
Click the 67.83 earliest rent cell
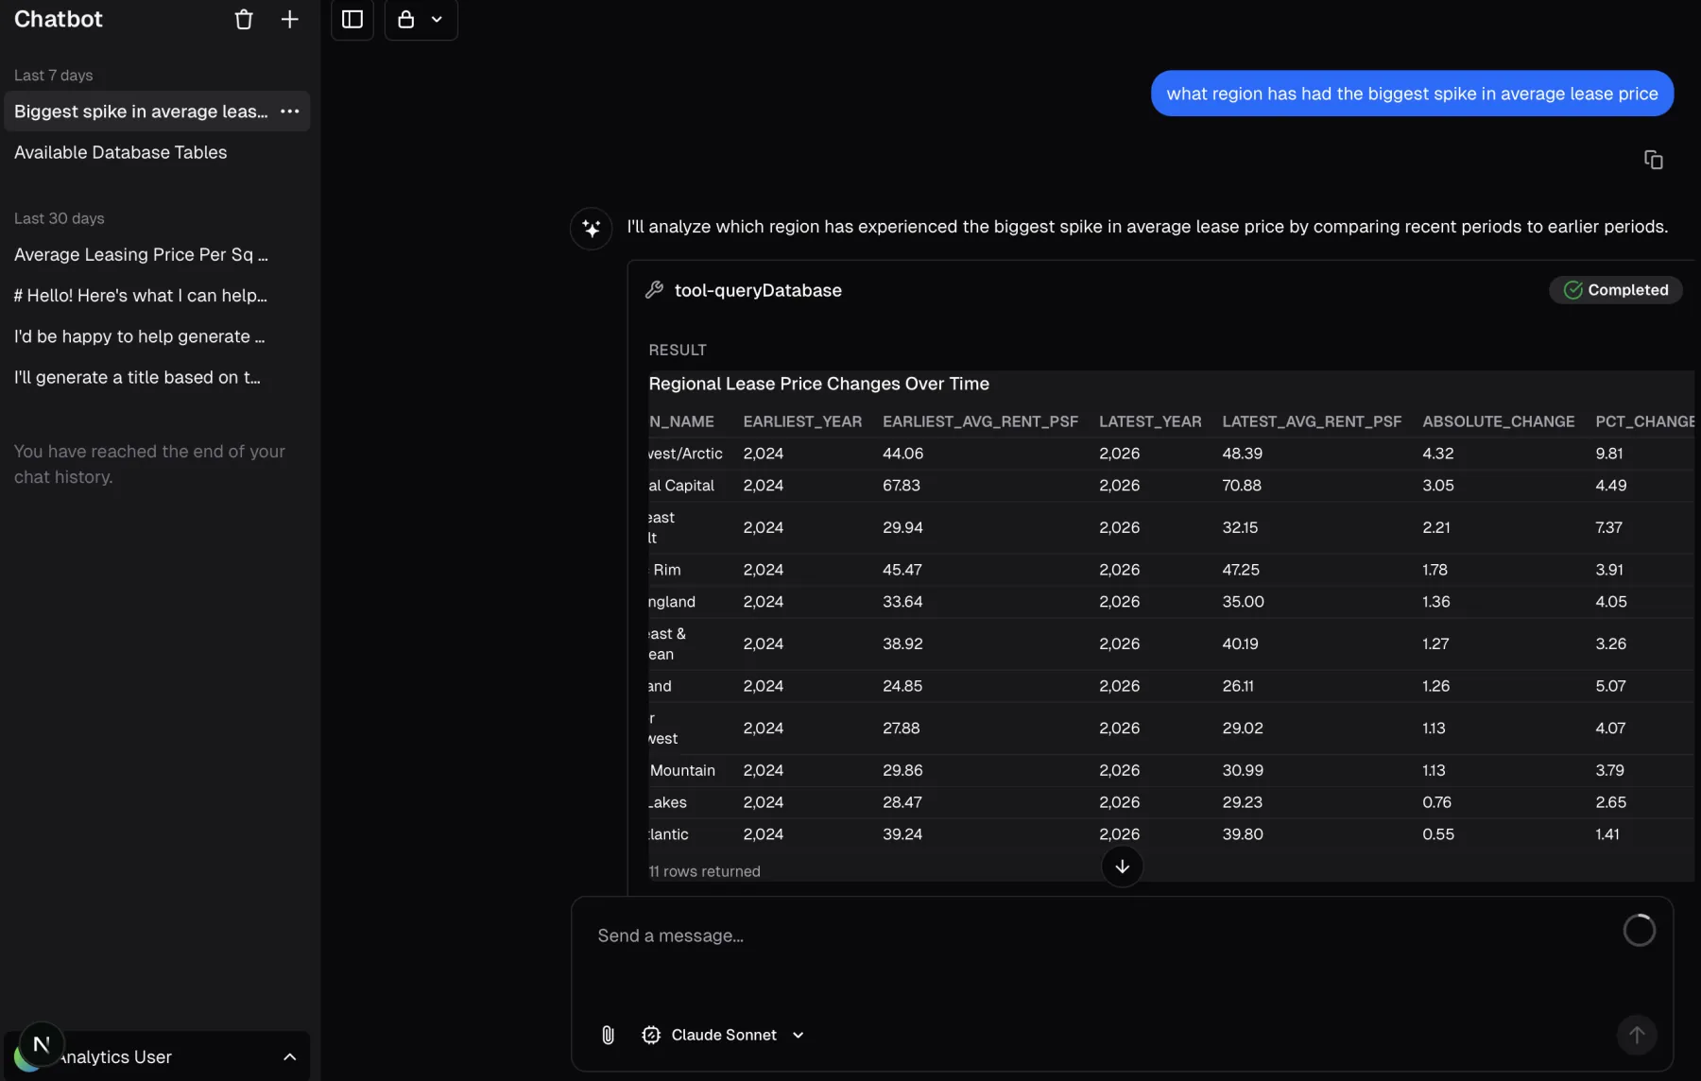pyautogui.click(x=902, y=486)
